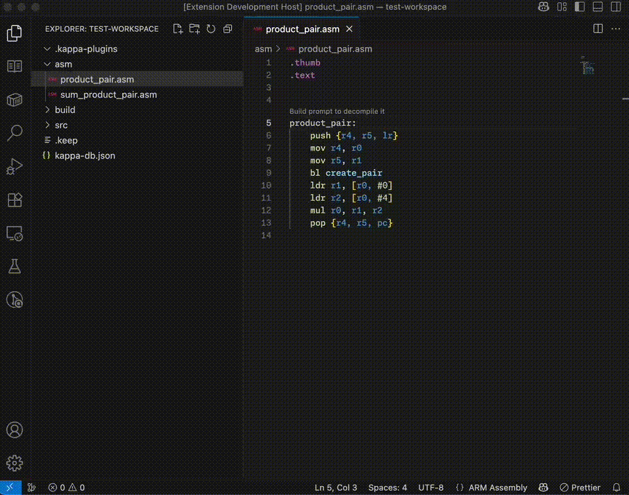Open Remote Explorer in activity bar
This screenshot has width=629, height=495.
[x=15, y=233]
